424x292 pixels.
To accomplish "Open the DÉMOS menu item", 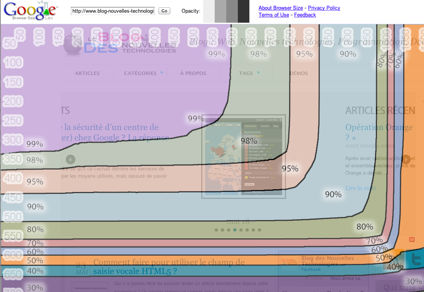I will 298,73.
